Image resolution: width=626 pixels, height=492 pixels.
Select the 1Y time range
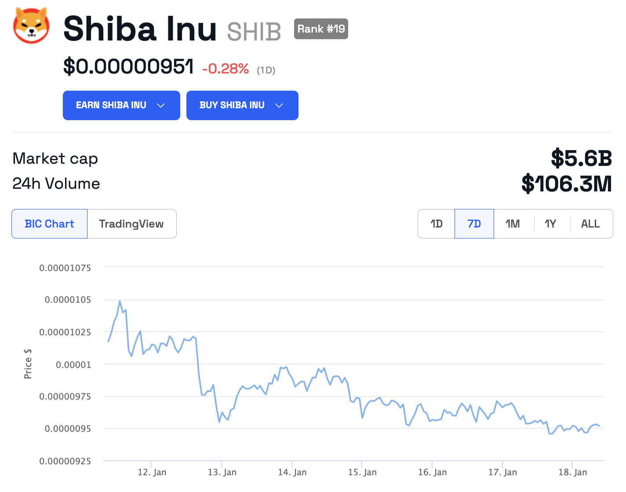coord(550,224)
